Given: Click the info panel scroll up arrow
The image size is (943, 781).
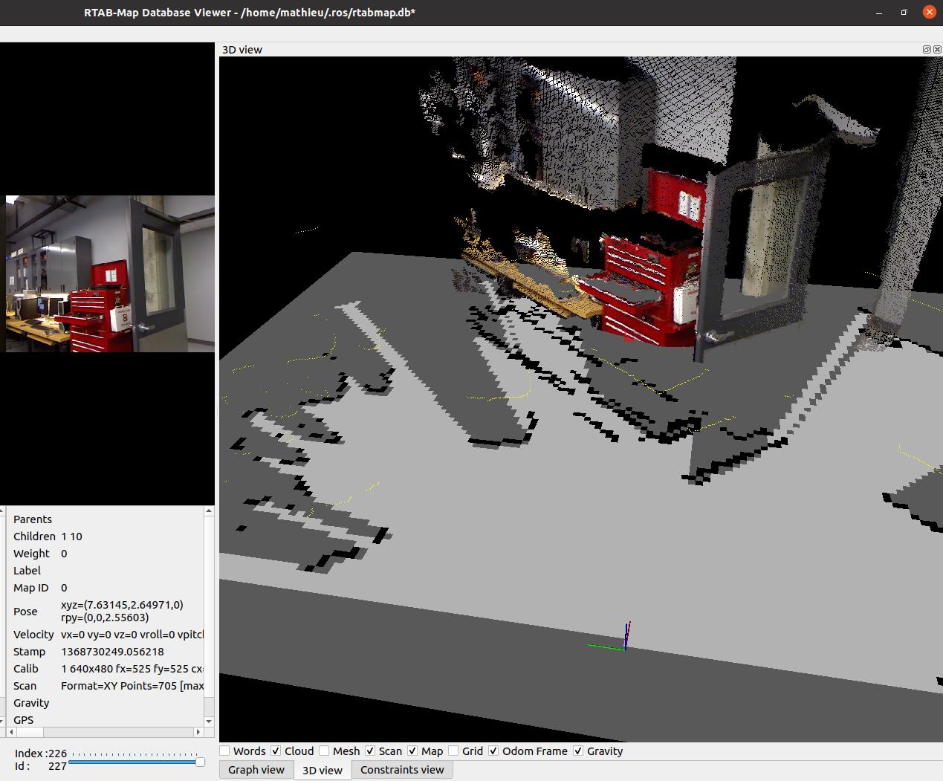Looking at the screenshot, I should point(209,511).
